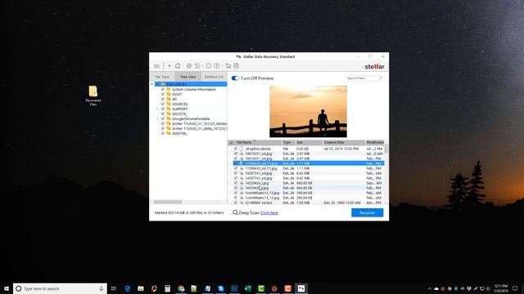Go back using the arrow icon
524x294 pixels.
pyautogui.click(x=169, y=66)
